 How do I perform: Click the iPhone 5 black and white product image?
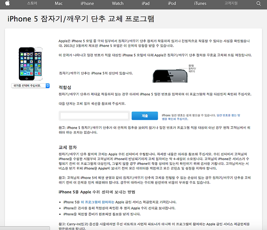[x=31, y=64]
